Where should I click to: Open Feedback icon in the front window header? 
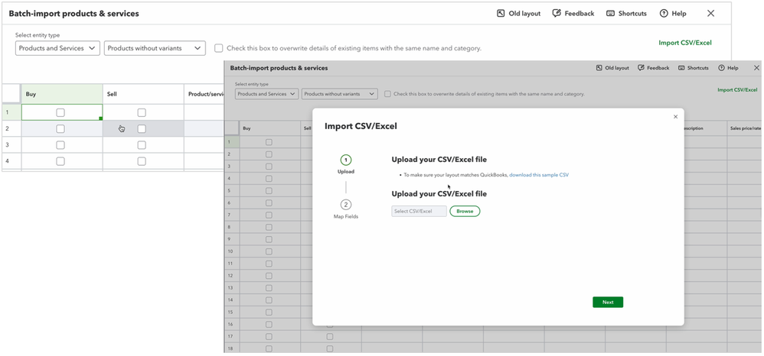pos(641,68)
